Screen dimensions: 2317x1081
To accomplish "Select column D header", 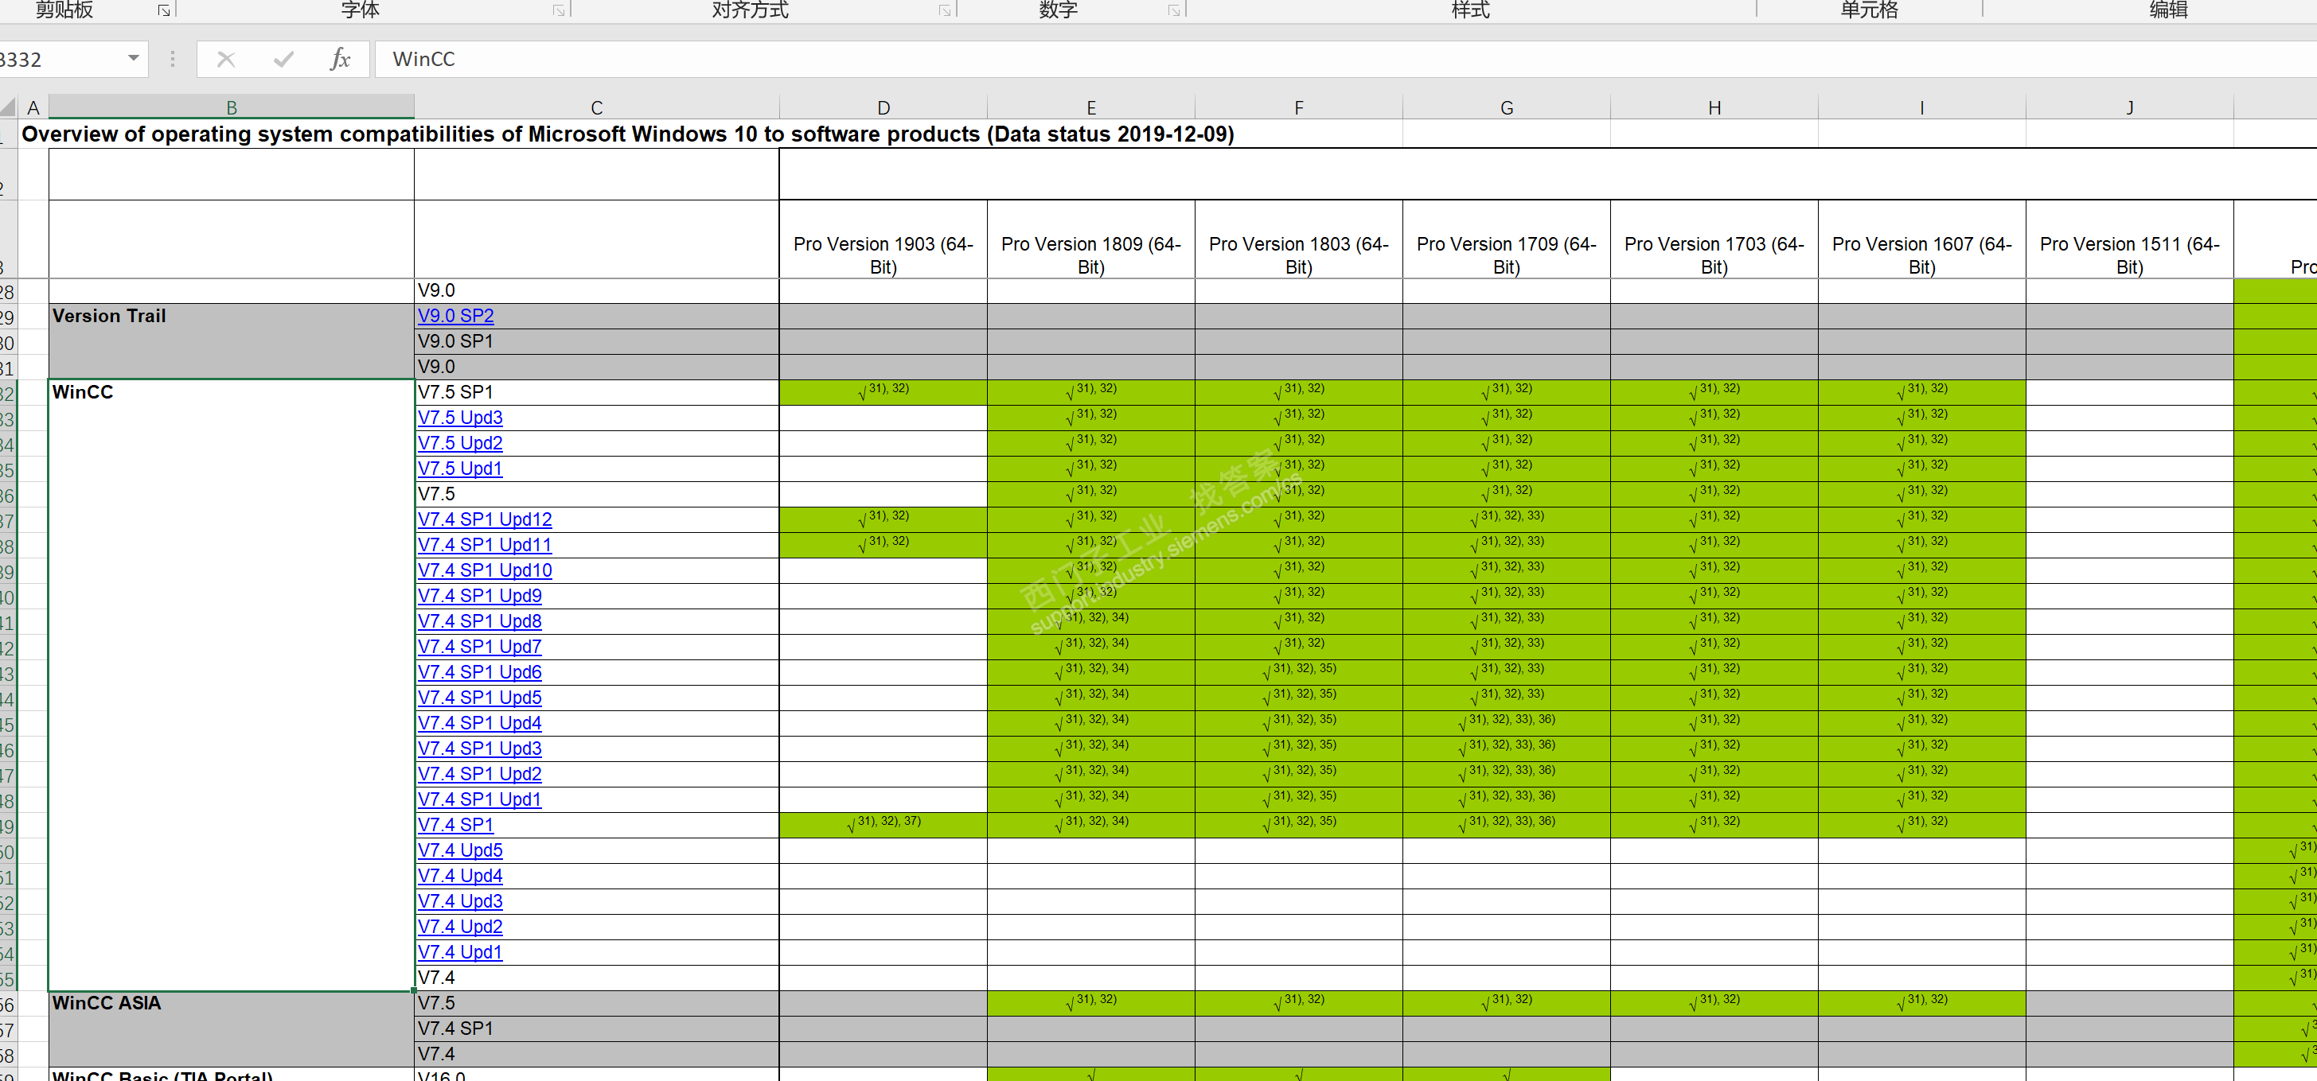I will point(884,108).
